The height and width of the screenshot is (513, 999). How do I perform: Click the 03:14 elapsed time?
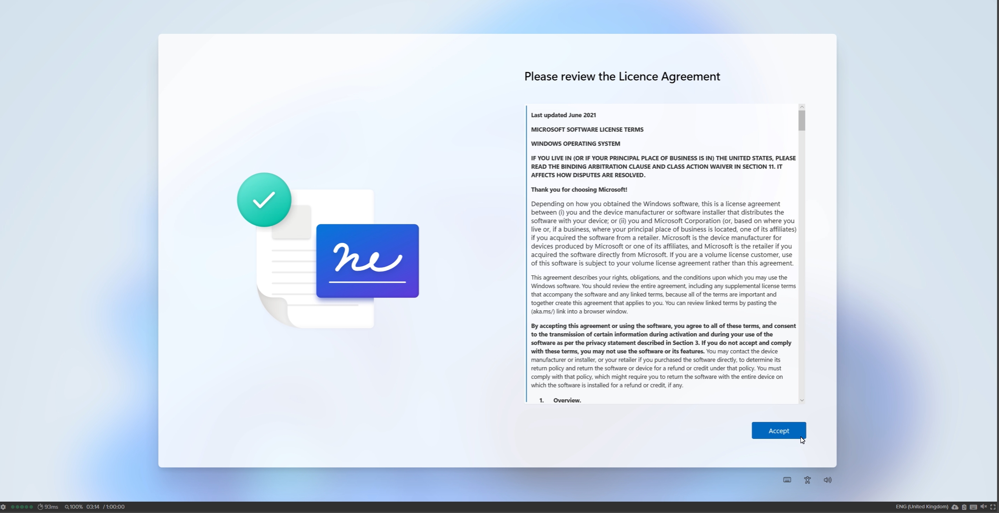(x=93, y=507)
